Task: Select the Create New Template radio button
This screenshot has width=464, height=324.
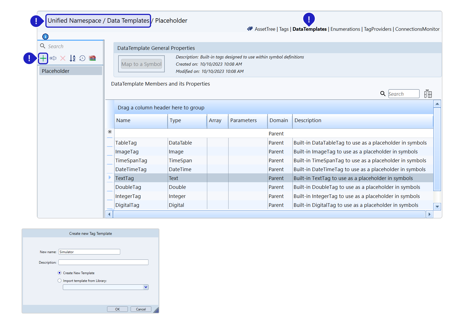Action: pyautogui.click(x=59, y=273)
